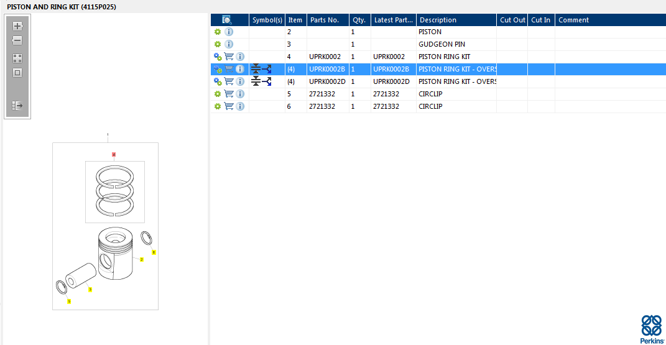Click the Description column header
Screen dimensions: 666x345
pos(438,20)
